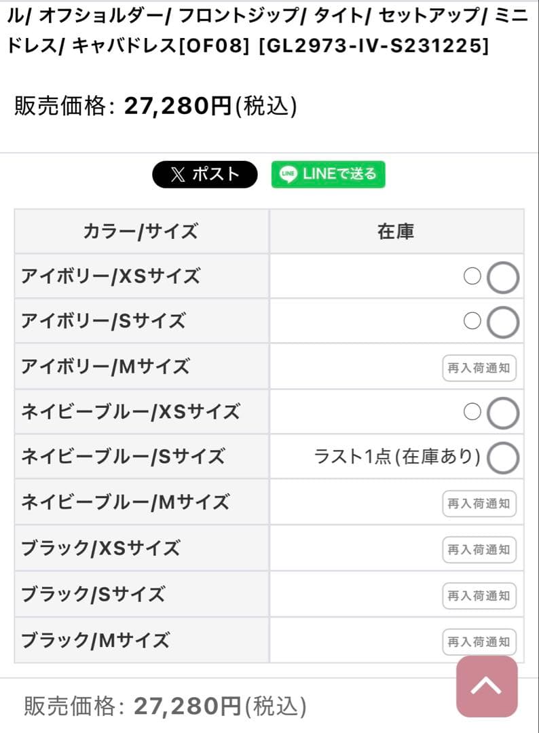Click the X post share button
The width and height of the screenshot is (539, 733).
(x=204, y=174)
